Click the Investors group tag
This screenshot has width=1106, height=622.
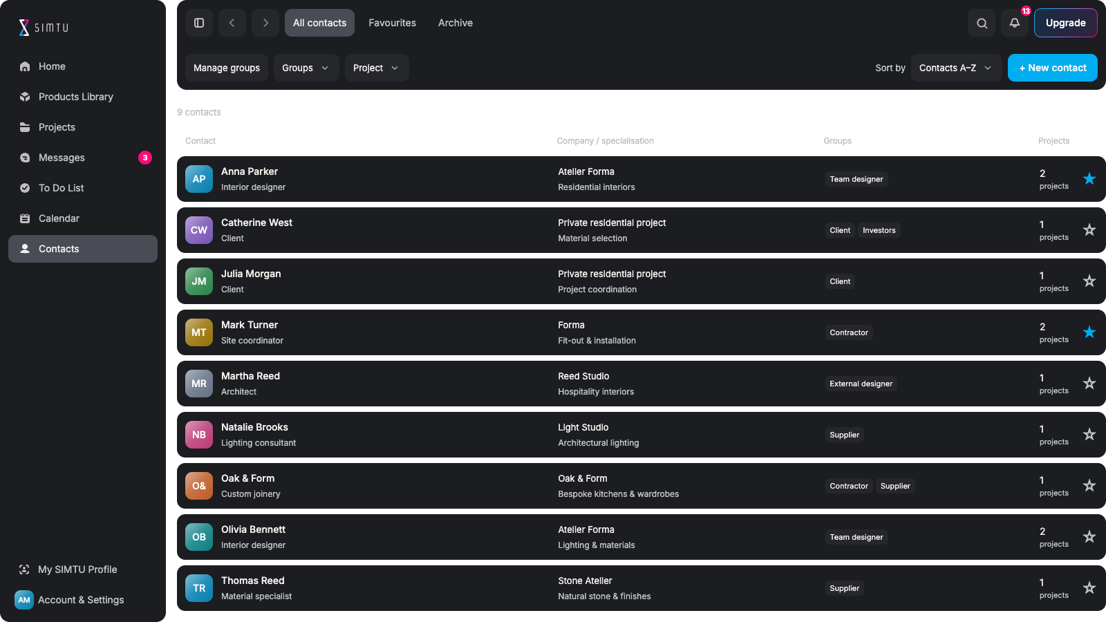pos(879,230)
